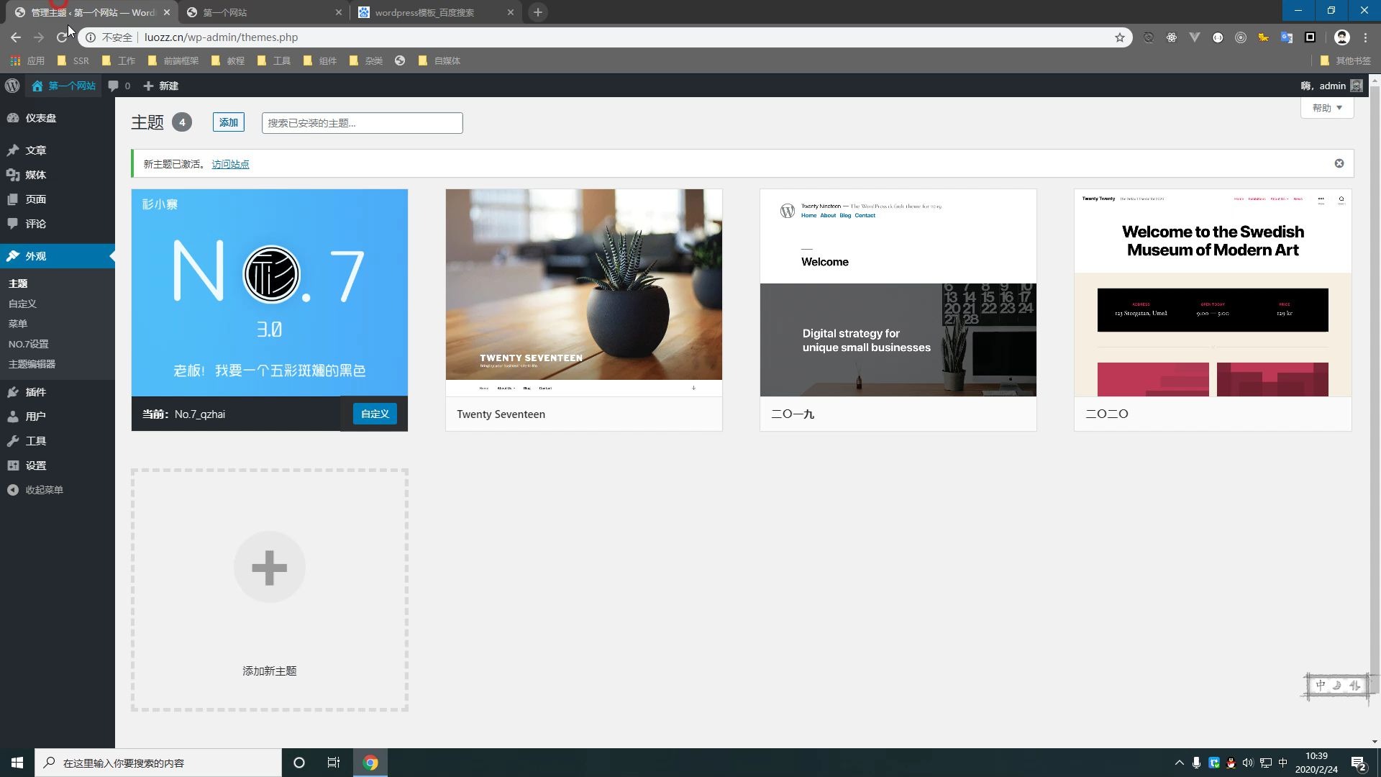The height and width of the screenshot is (777, 1381).
Task: Click the Twenty Seventeen theme thumbnail
Action: pos(583,292)
